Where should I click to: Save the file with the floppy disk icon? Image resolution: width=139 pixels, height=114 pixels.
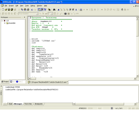(x=9, y=9)
